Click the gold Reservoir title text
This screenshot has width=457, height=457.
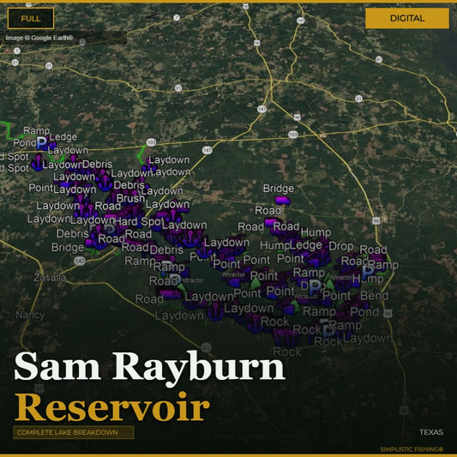(112, 407)
